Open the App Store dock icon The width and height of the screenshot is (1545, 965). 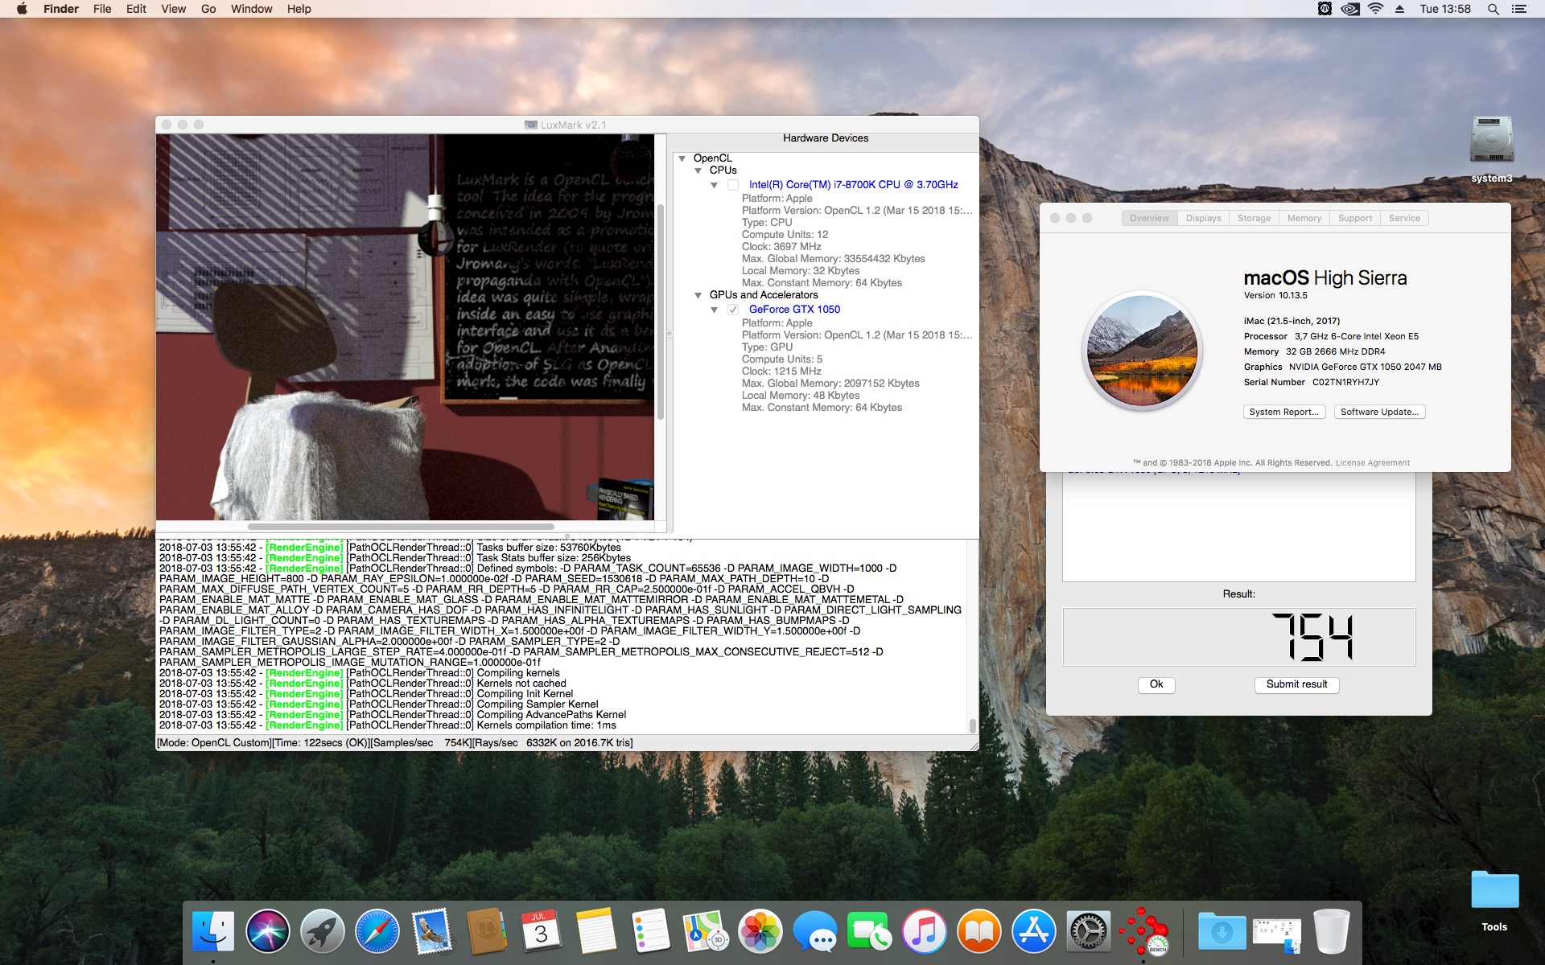pyautogui.click(x=1034, y=933)
